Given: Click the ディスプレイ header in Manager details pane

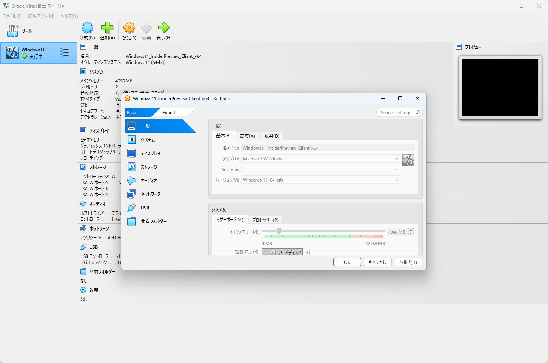Looking at the screenshot, I should [x=99, y=130].
